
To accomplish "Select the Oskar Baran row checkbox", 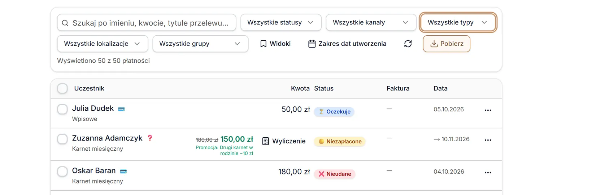I will (x=62, y=172).
